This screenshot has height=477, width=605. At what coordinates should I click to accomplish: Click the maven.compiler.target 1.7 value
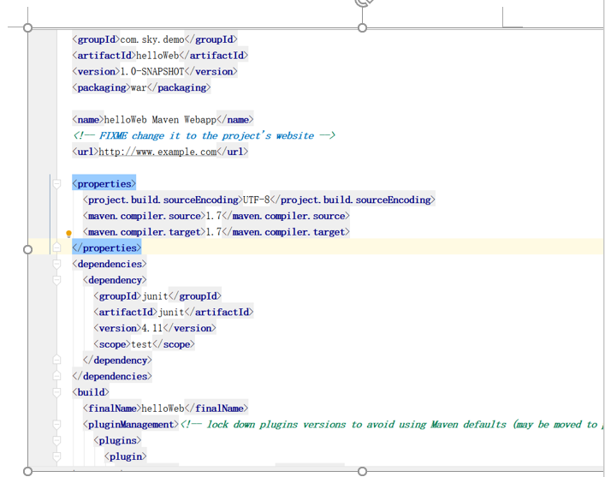pos(214,232)
